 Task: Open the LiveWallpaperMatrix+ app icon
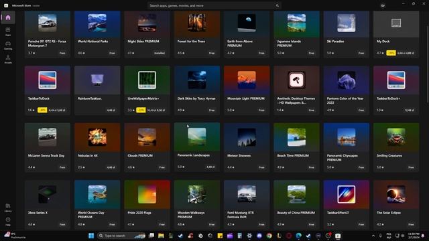point(147,80)
